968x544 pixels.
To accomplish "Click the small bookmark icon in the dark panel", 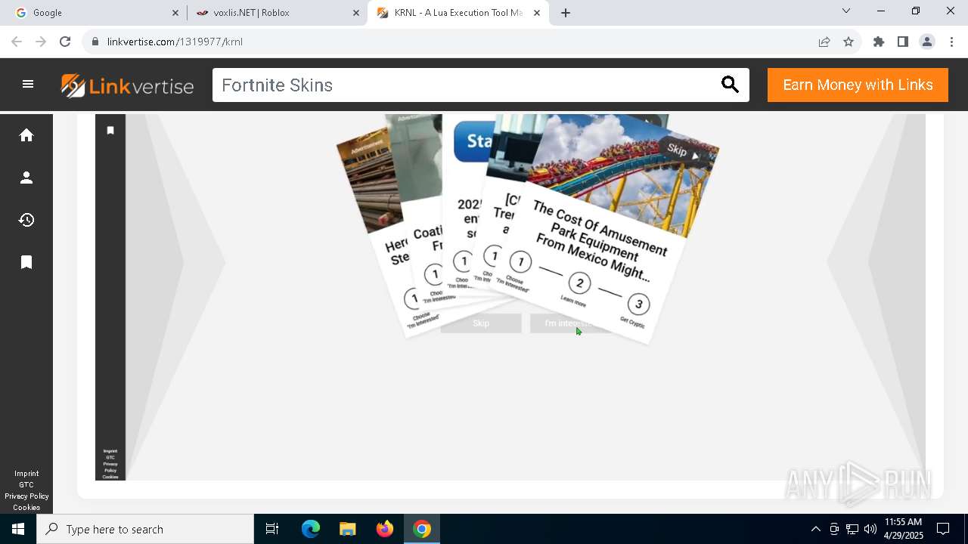I will 110,131.
